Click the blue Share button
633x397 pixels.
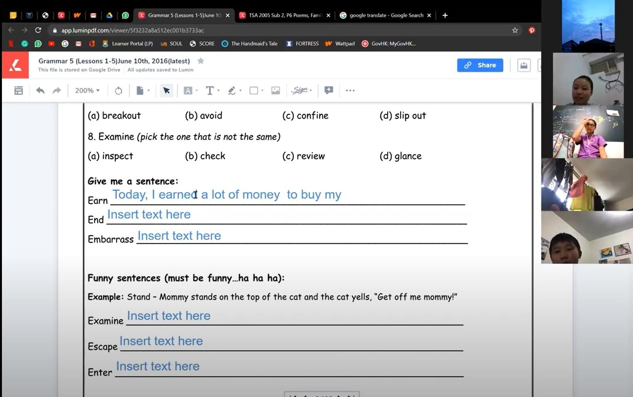tap(480, 65)
